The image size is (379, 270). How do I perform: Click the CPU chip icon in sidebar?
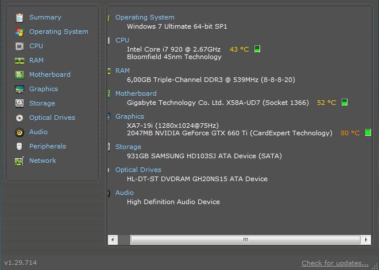pos(20,46)
